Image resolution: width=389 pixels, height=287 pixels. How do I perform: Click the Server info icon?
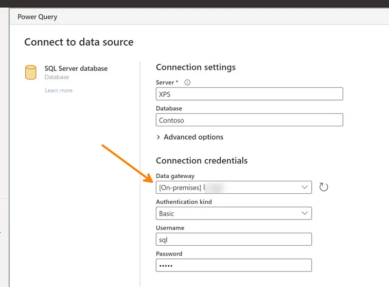[x=187, y=83]
